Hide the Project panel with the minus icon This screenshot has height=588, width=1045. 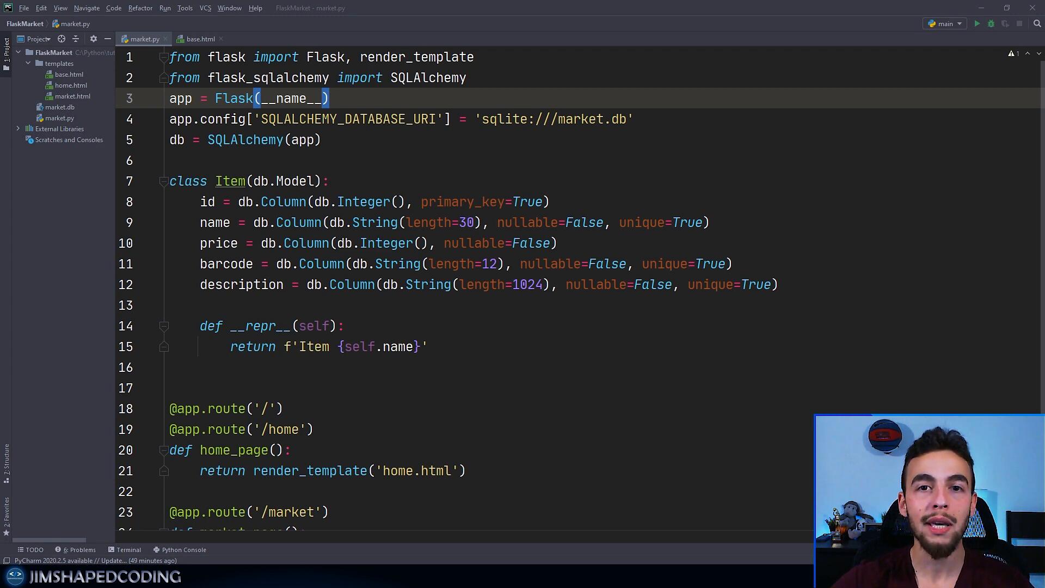coord(108,39)
